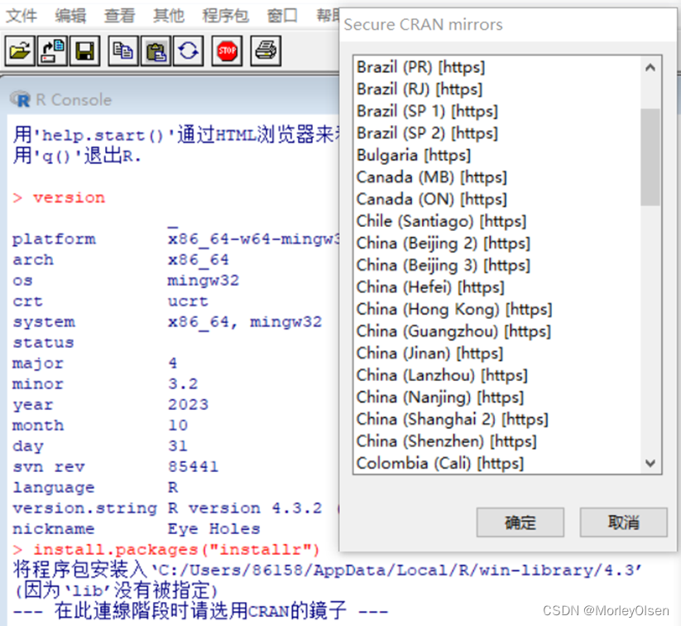Select Brazil (RJ) [https] mirror
The height and width of the screenshot is (626, 681).
click(496, 89)
